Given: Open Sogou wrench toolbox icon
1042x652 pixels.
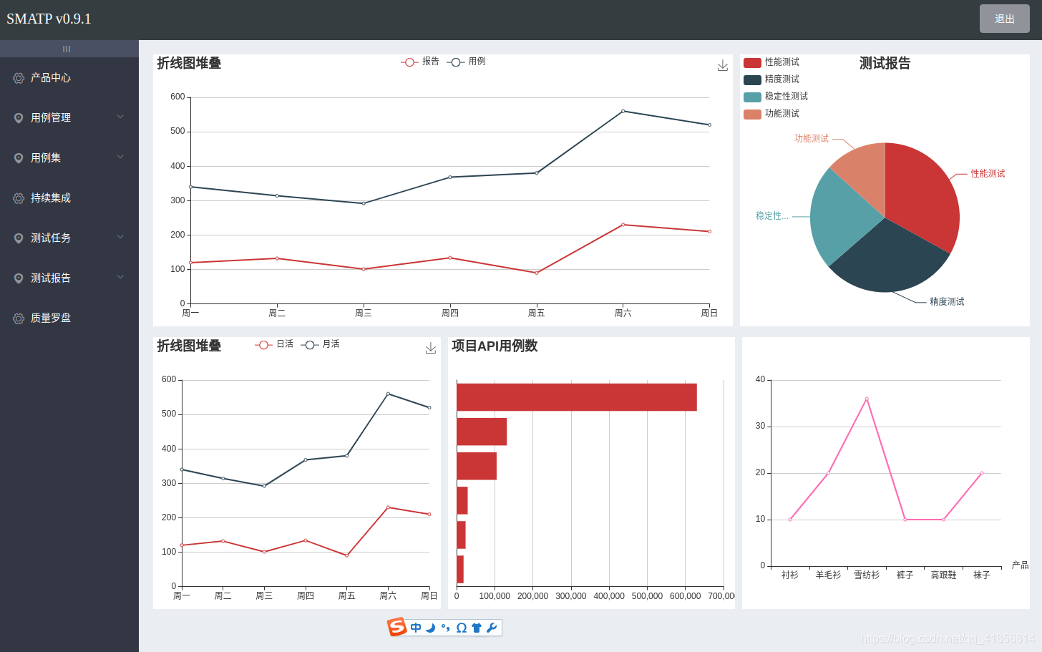Looking at the screenshot, I should (x=492, y=628).
